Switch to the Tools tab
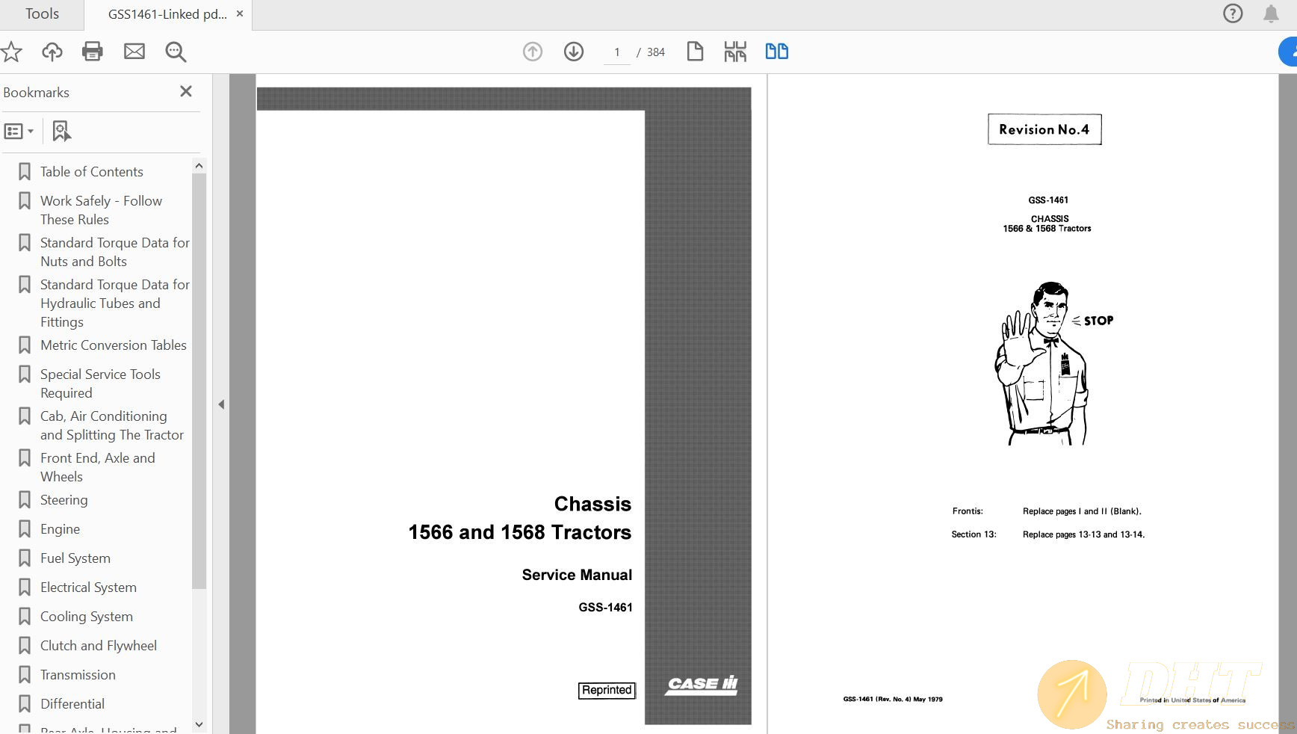This screenshot has width=1297, height=734. pos(42,14)
